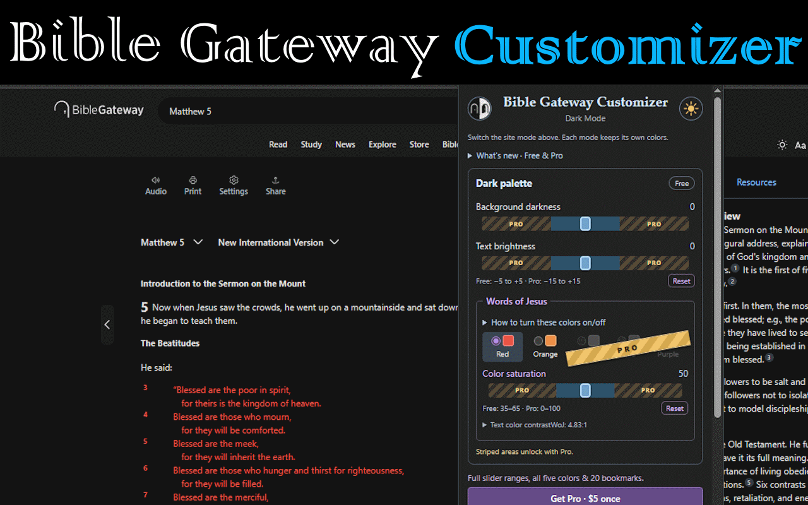
Task: Open the New International Version dropdown
Action: [278, 242]
